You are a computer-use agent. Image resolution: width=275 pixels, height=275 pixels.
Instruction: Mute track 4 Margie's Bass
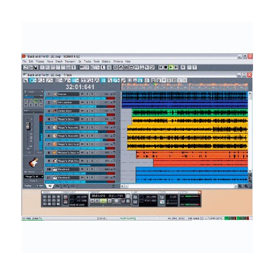(82, 119)
